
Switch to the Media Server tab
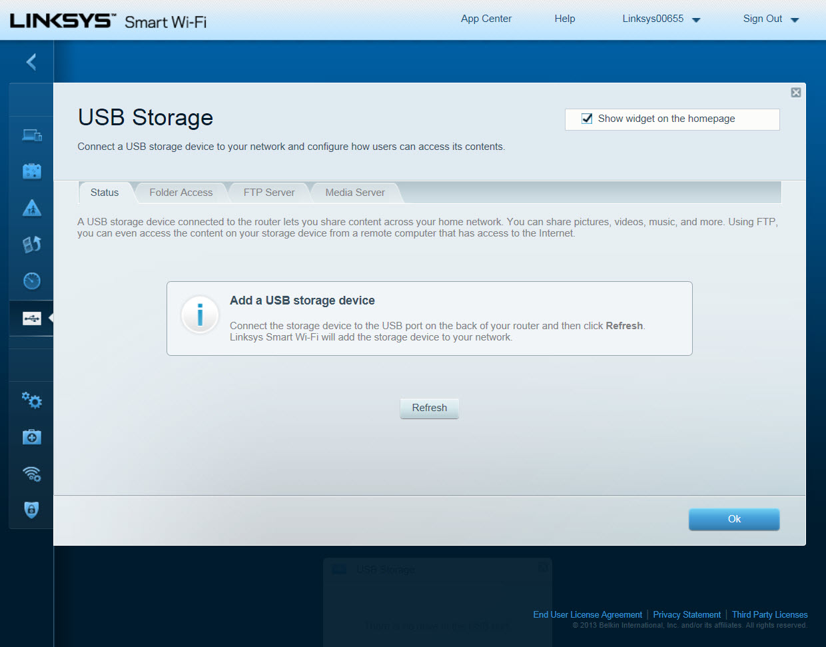tap(355, 193)
